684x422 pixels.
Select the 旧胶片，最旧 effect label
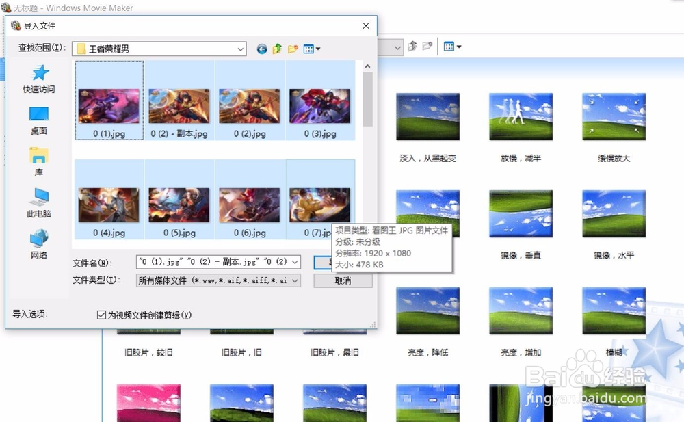pyautogui.click(x=334, y=352)
